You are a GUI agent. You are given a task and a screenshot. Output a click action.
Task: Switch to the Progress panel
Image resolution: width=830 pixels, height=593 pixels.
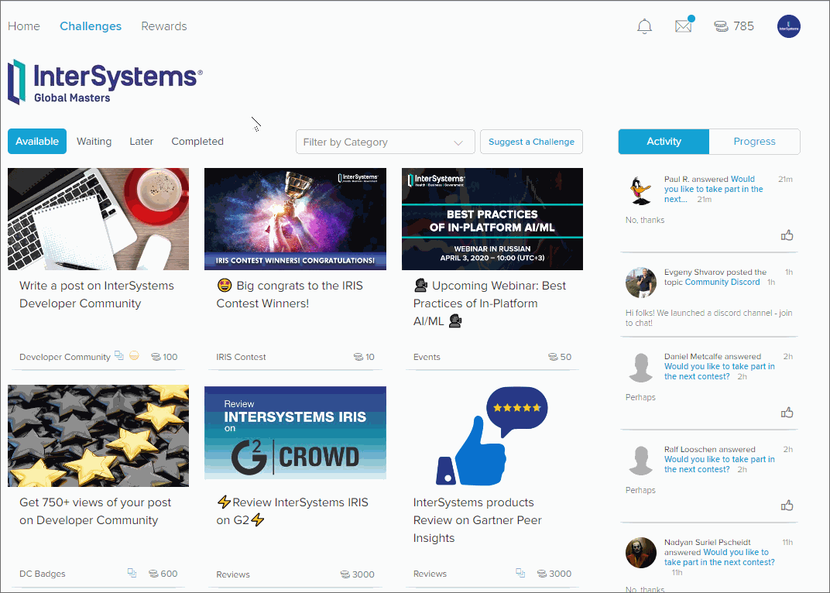pos(754,142)
